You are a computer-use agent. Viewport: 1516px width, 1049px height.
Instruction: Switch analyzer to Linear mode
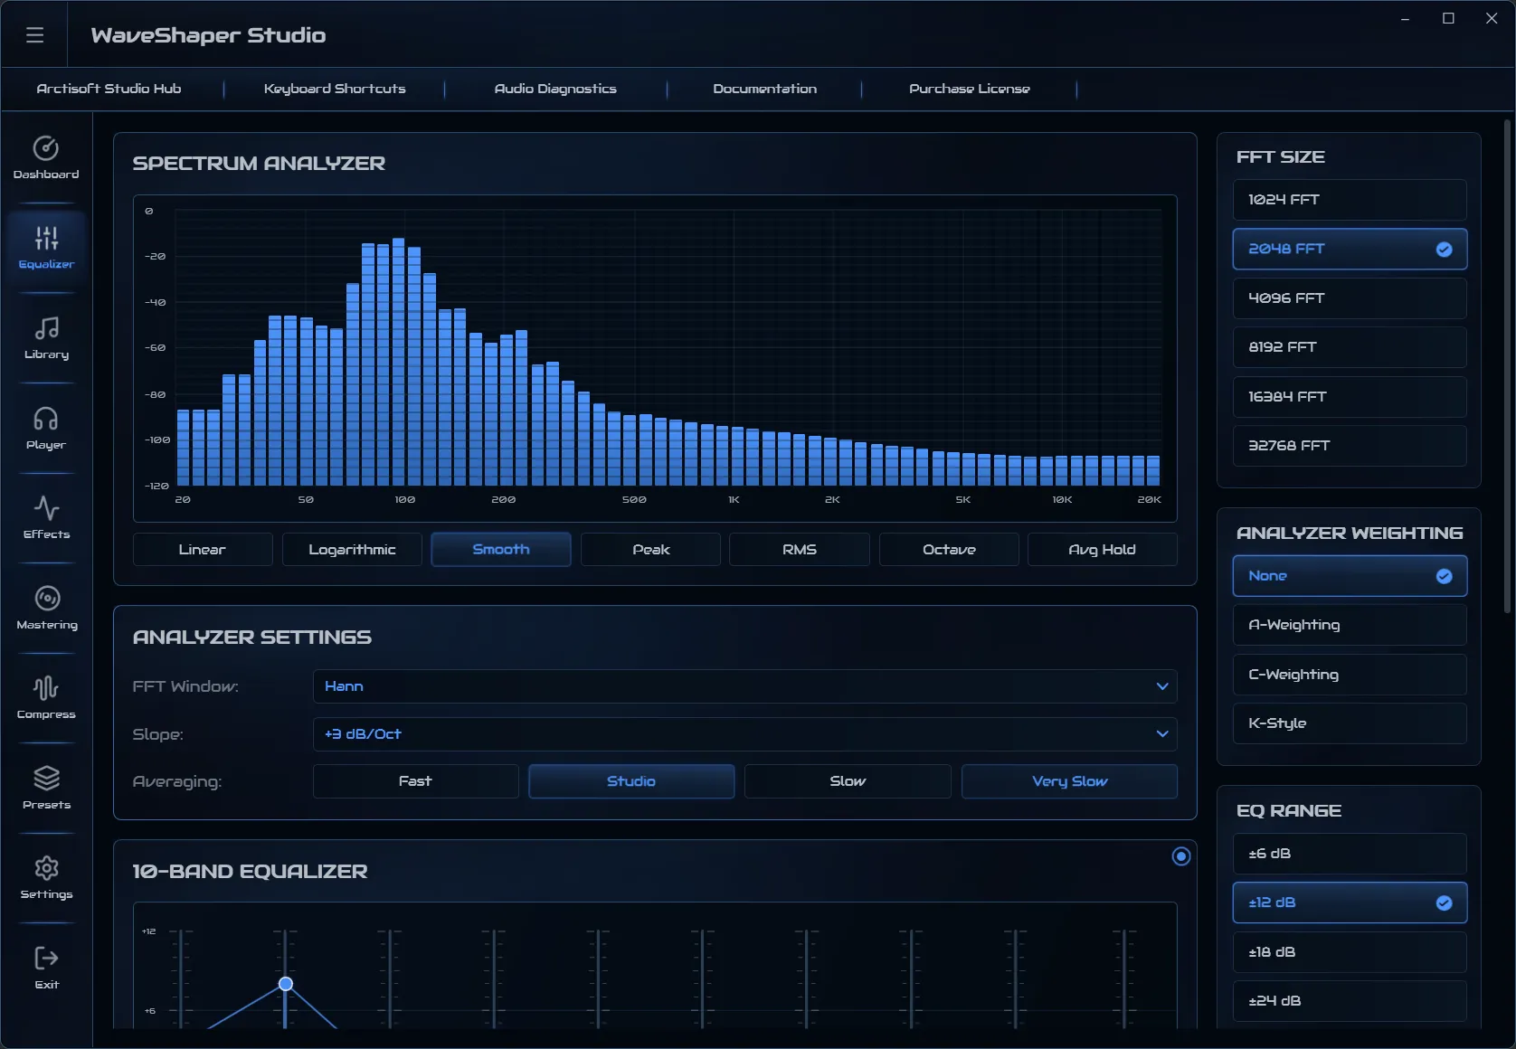(203, 550)
